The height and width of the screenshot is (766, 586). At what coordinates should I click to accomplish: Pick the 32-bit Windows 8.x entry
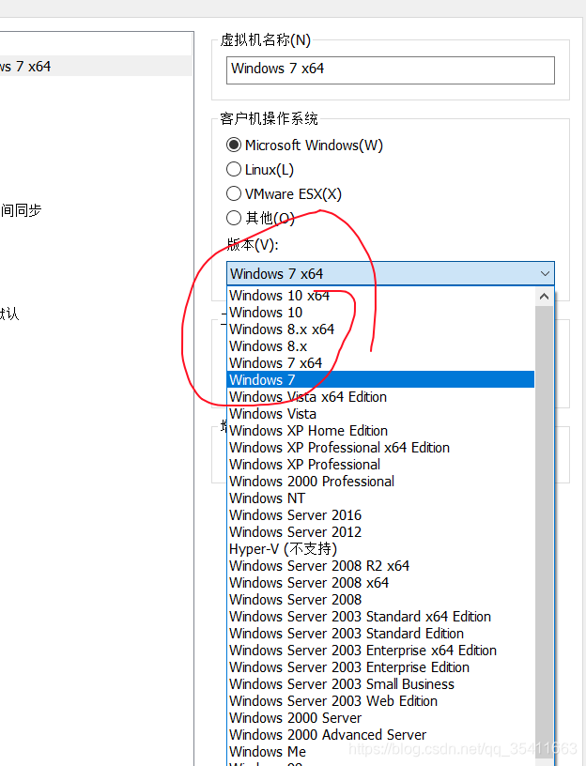coord(381,345)
